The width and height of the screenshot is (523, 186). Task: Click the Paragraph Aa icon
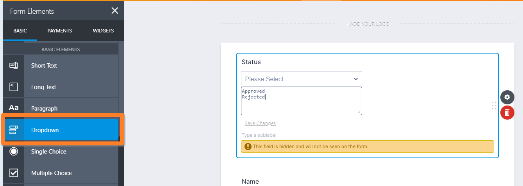coord(14,108)
